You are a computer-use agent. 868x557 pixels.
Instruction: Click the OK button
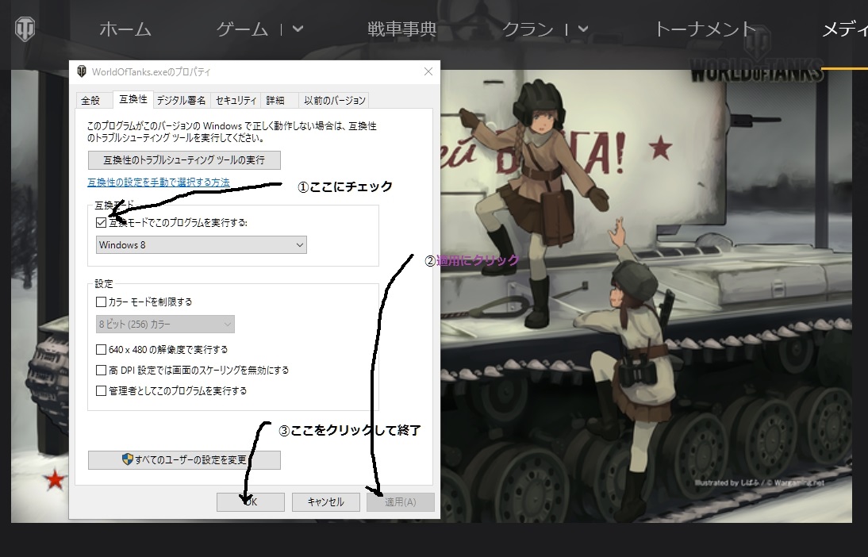(x=251, y=501)
